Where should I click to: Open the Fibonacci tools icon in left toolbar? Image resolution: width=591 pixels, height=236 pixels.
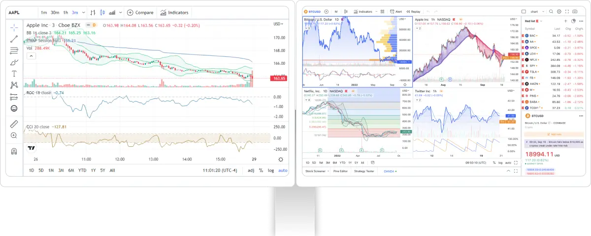[14, 50]
